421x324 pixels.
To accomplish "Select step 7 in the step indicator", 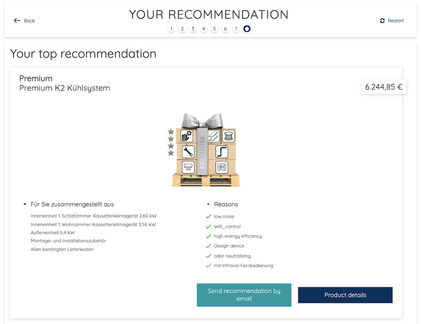I will [236, 29].
